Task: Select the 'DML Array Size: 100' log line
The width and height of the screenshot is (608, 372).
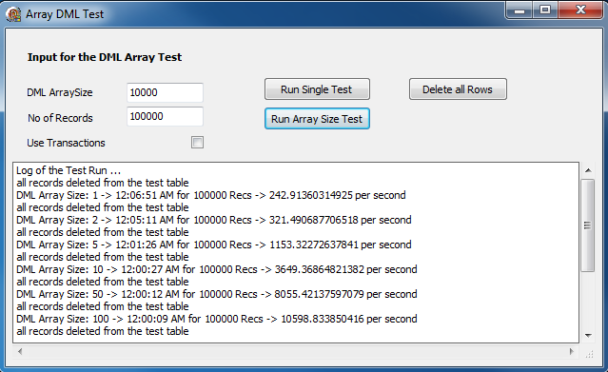Action: point(217,319)
